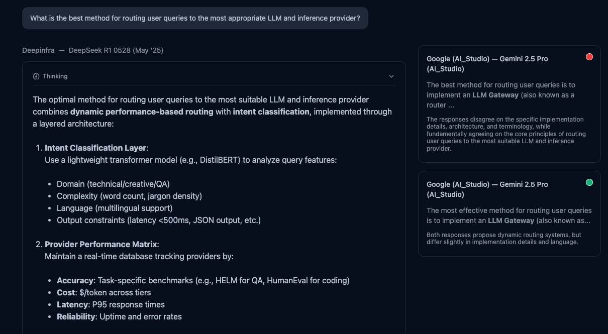The image size is (608, 334).
Task: Click the 'most effective method' response preview
Action: (x=509, y=215)
